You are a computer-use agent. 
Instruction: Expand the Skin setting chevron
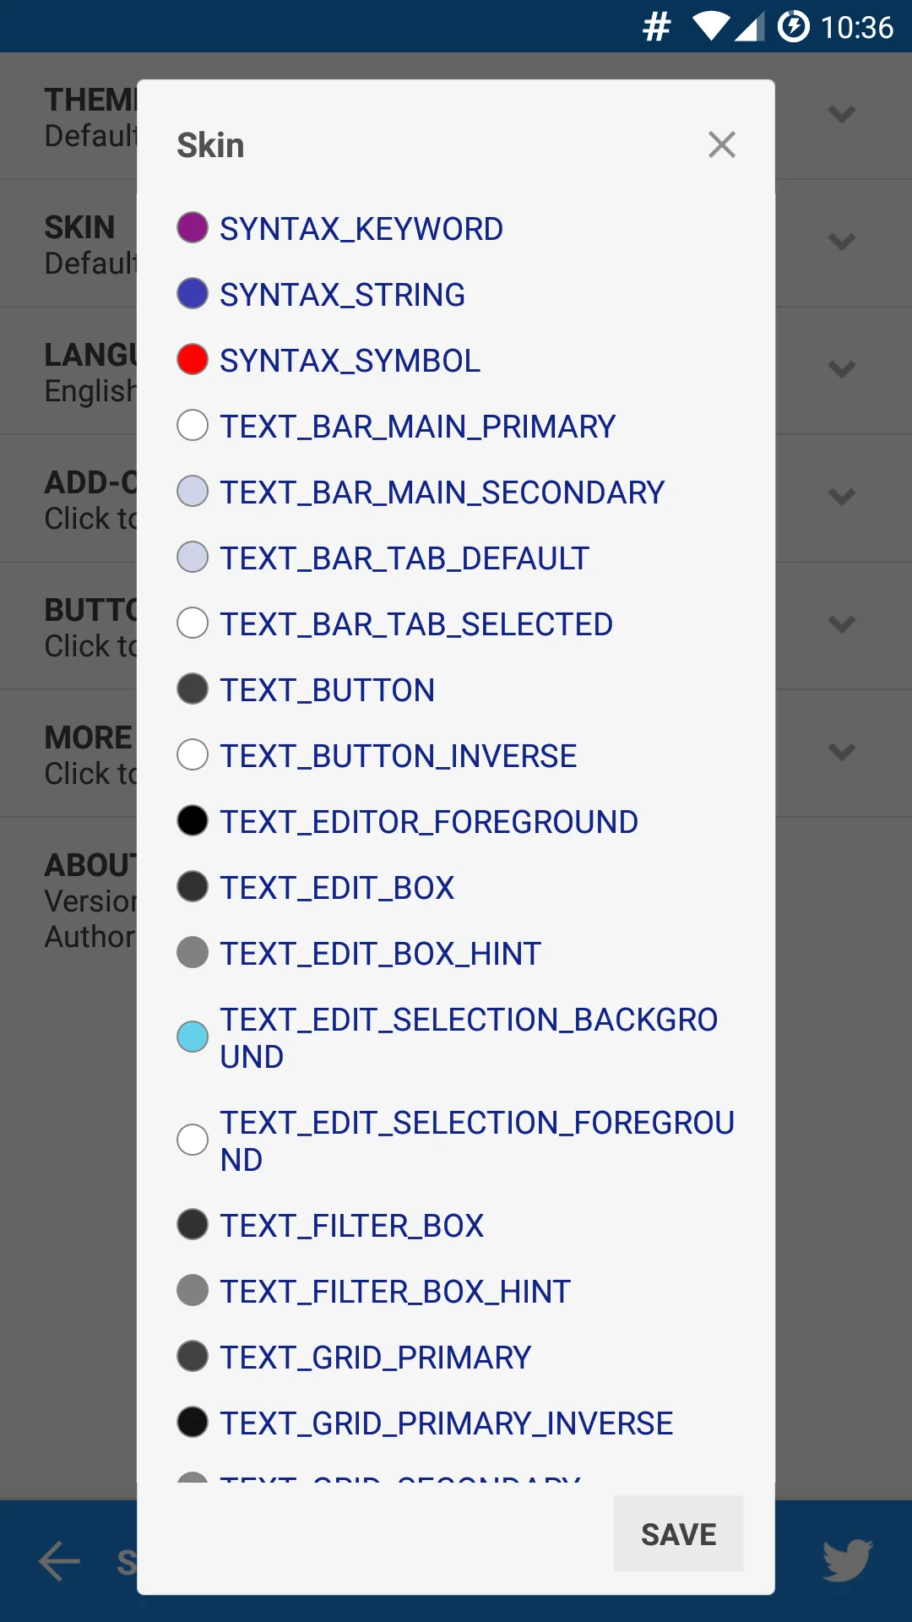842,242
